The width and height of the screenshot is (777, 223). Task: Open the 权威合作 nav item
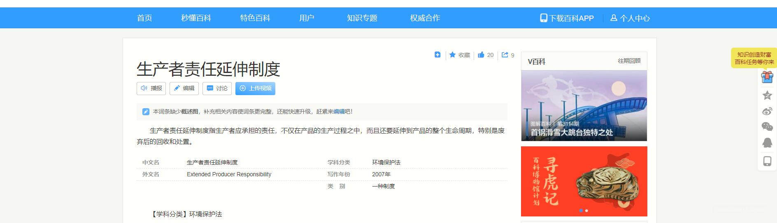point(425,18)
